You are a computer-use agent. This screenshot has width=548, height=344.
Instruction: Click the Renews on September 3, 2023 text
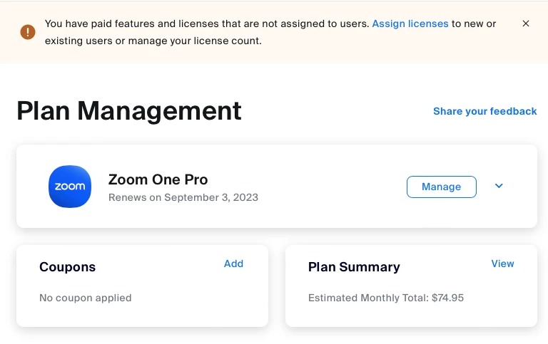point(183,197)
